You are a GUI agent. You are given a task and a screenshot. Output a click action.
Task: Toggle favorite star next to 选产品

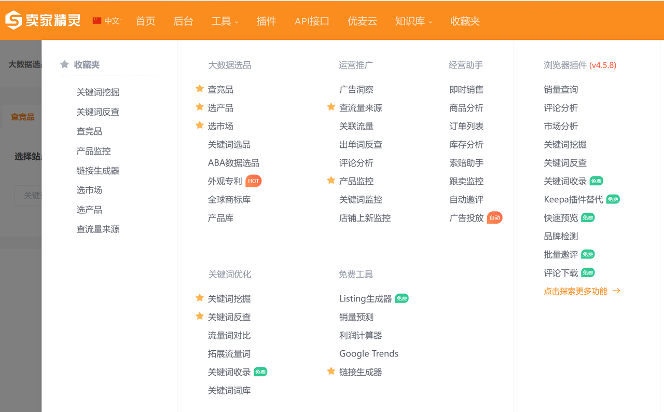200,107
